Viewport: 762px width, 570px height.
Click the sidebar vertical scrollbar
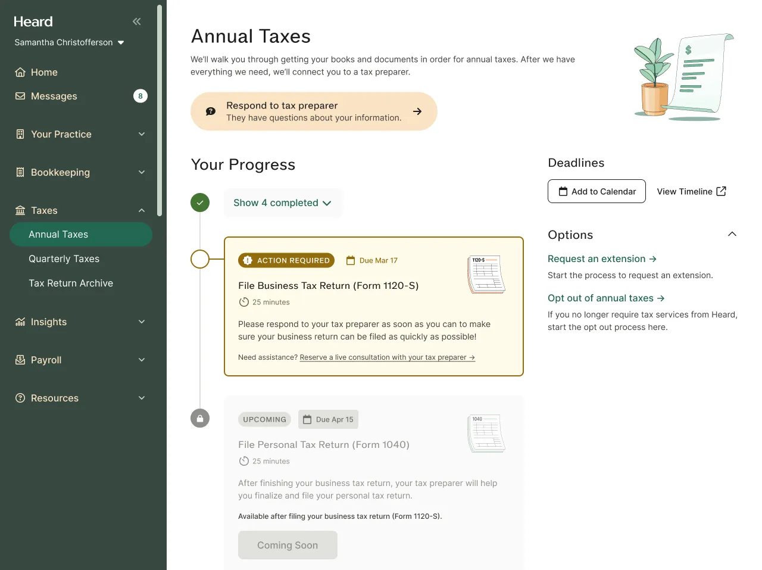(x=159, y=111)
